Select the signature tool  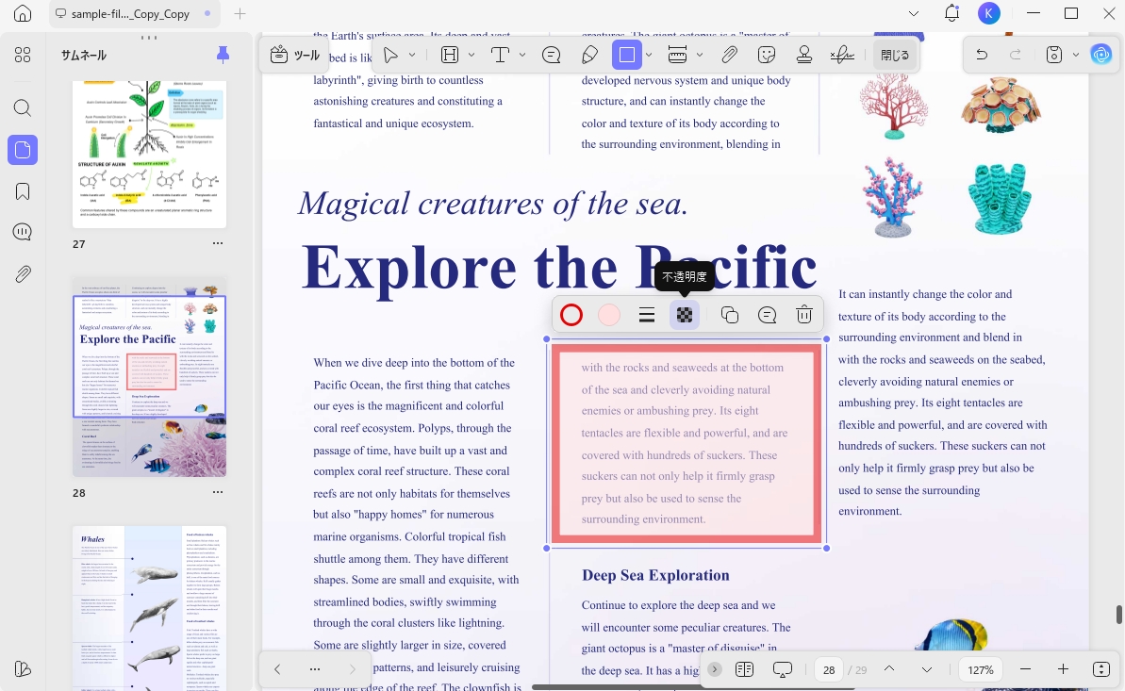842,56
